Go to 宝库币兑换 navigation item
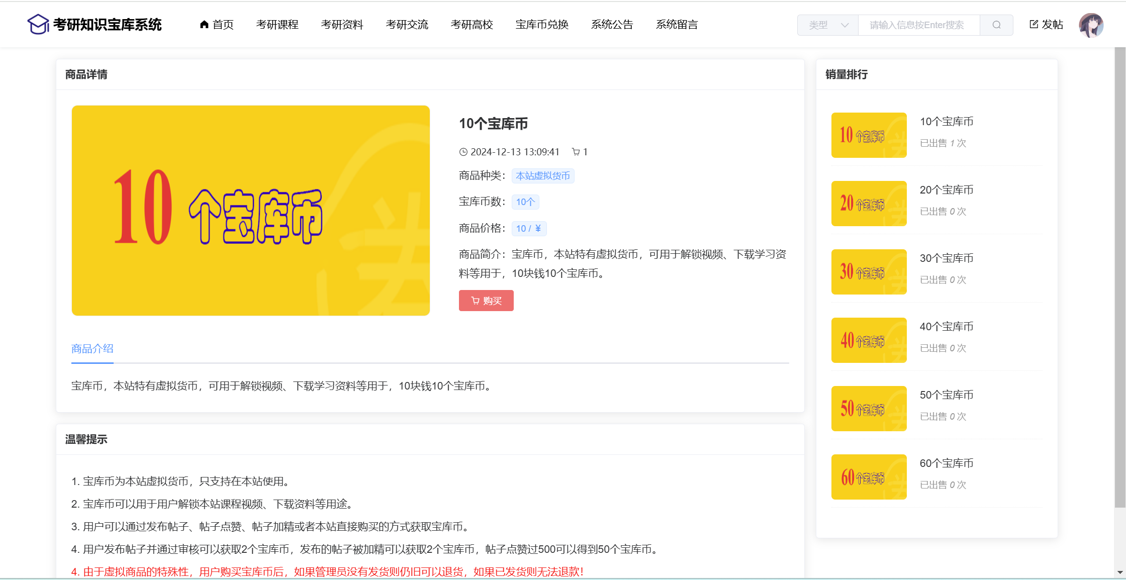Image resolution: width=1126 pixels, height=580 pixels. click(x=542, y=24)
